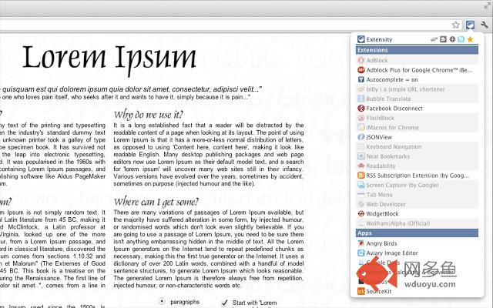This screenshot has height=308, width=493.
Task: Select the paragraphs radio button
Action: (x=162, y=300)
